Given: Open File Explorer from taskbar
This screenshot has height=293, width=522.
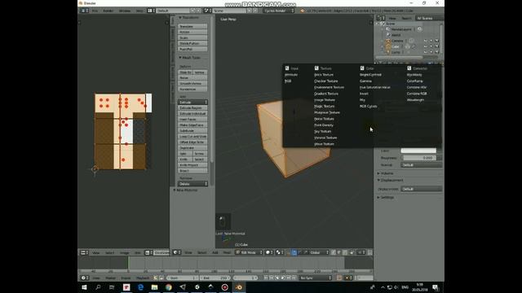Looking at the screenshot, I should pyautogui.click(x=154, y=287).
